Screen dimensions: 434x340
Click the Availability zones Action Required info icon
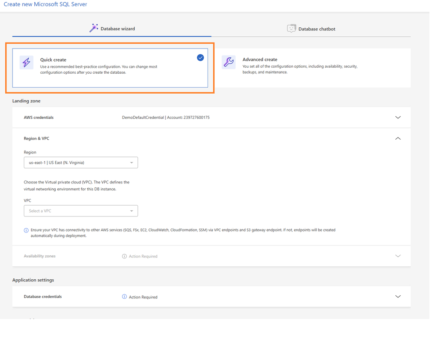click(x=124, y=256)
